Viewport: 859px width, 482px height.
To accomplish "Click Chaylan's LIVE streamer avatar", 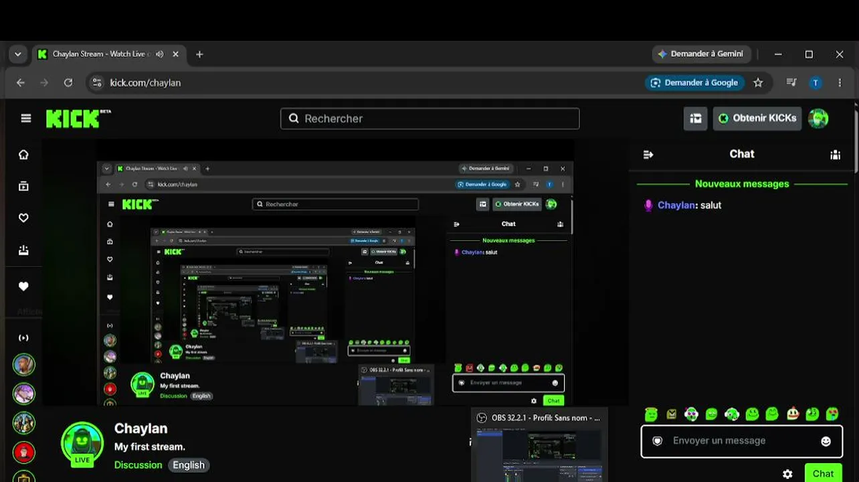I will [82, 443].
